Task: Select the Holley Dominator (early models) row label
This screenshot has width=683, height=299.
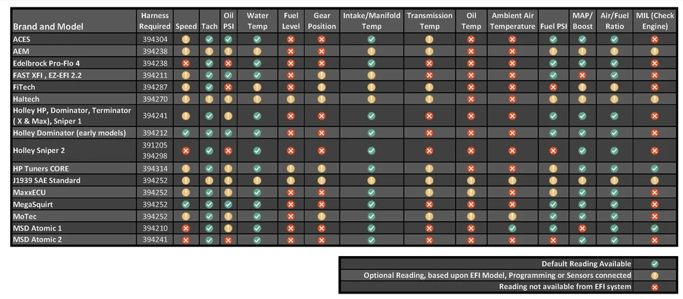Action: click(70, 132)
